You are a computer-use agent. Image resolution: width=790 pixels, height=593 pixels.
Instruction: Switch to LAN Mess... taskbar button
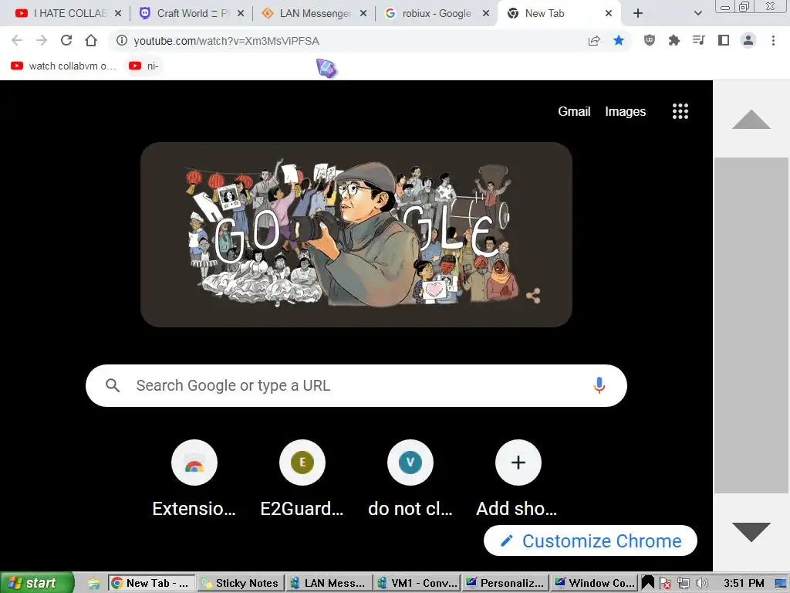(x=329, y=583)
